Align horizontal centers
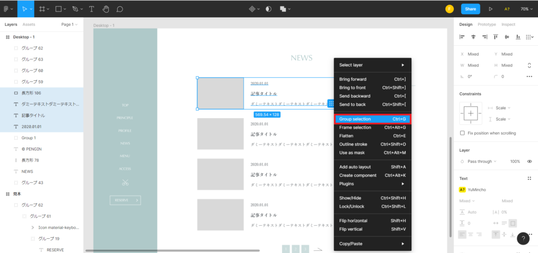 (x=473, y=37)
